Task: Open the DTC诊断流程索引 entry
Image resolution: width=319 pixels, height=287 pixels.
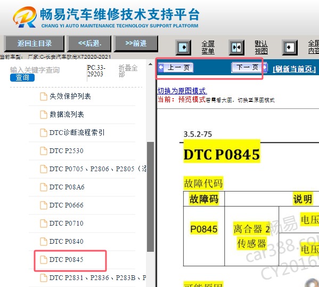Action: 77,132
